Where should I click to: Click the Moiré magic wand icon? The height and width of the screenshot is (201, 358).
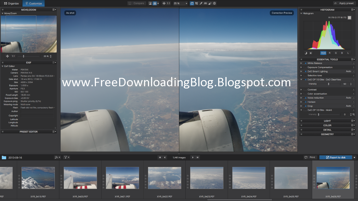pos(354,114)
